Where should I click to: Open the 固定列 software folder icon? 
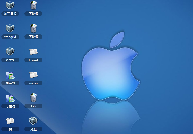(10, 75)
